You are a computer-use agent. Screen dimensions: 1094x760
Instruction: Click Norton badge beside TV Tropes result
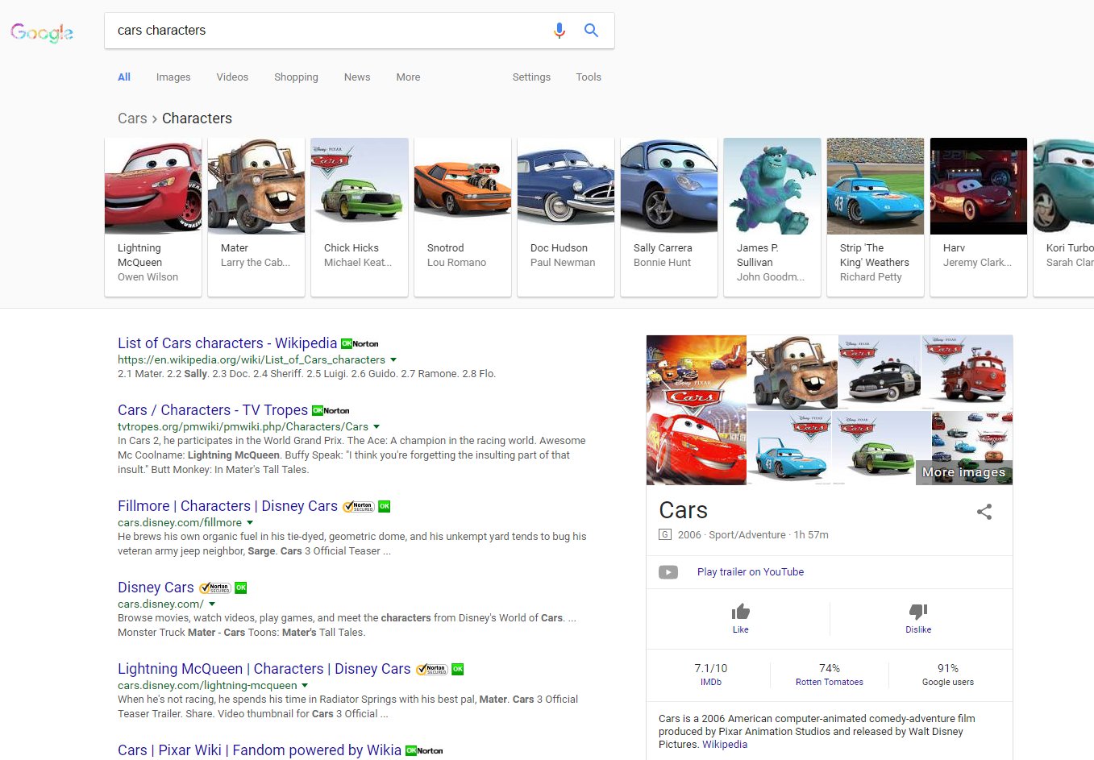pos(331,410)
